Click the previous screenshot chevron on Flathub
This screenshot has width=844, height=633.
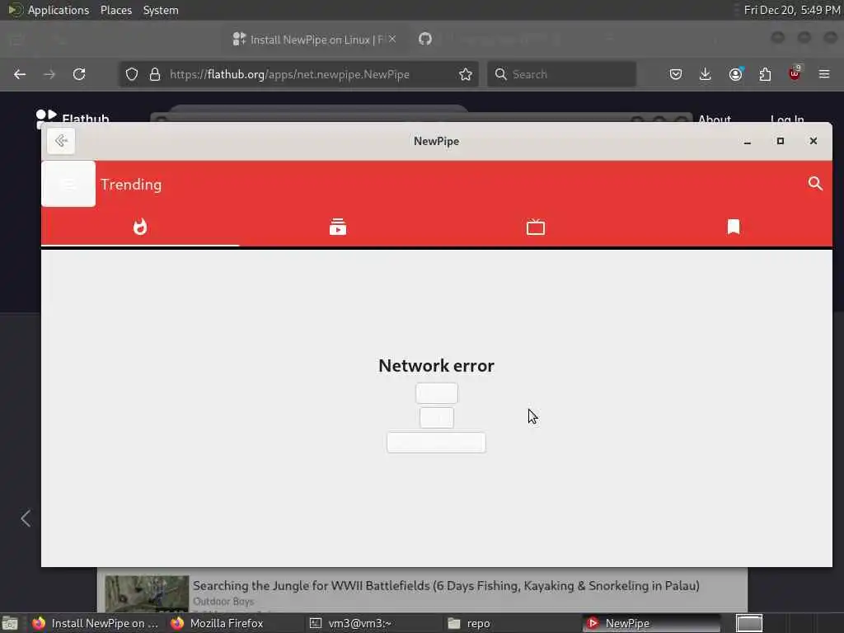pos(26,518)
